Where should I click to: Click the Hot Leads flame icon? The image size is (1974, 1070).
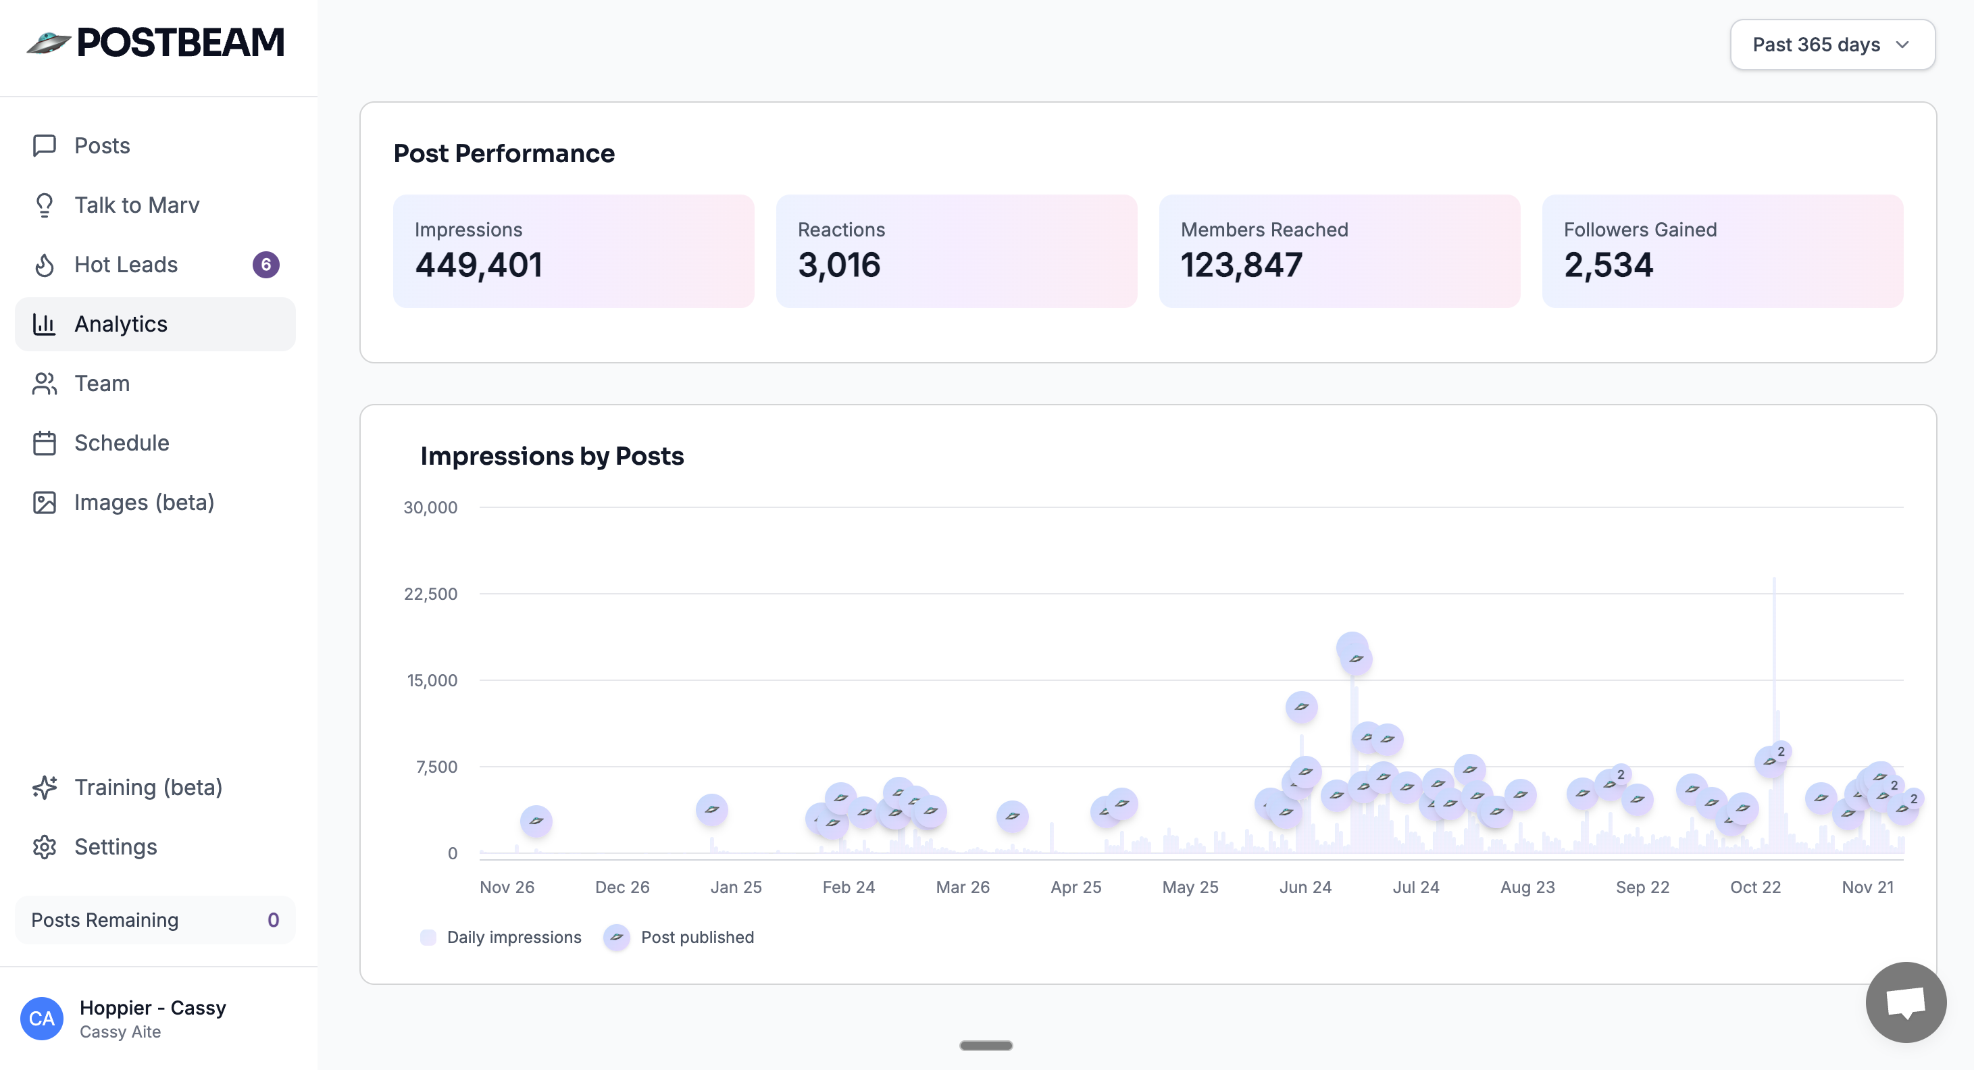[x=45, y=265]
